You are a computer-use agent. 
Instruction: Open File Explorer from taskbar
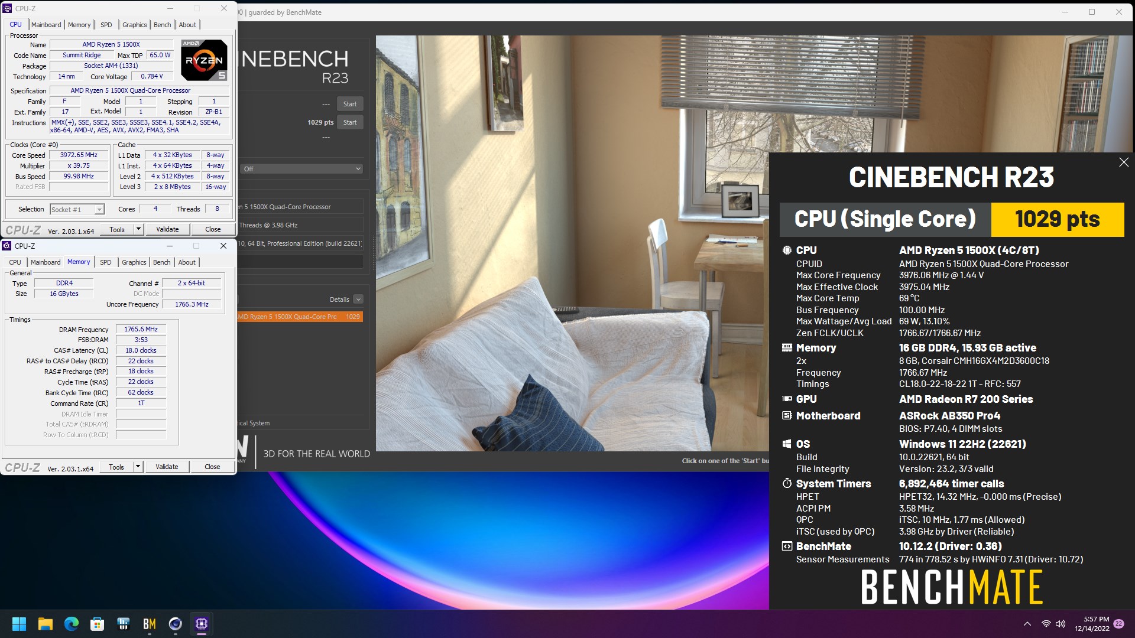tap(46, 624)
